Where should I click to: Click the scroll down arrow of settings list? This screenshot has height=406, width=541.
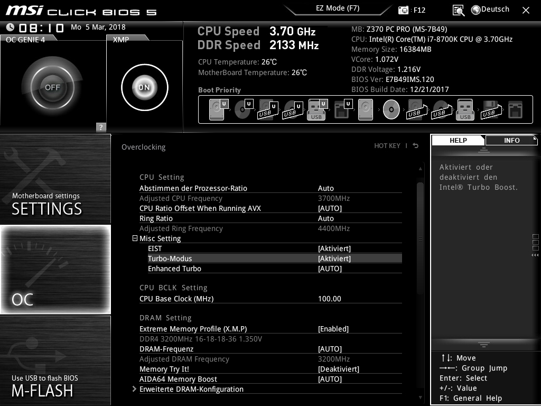420,398
